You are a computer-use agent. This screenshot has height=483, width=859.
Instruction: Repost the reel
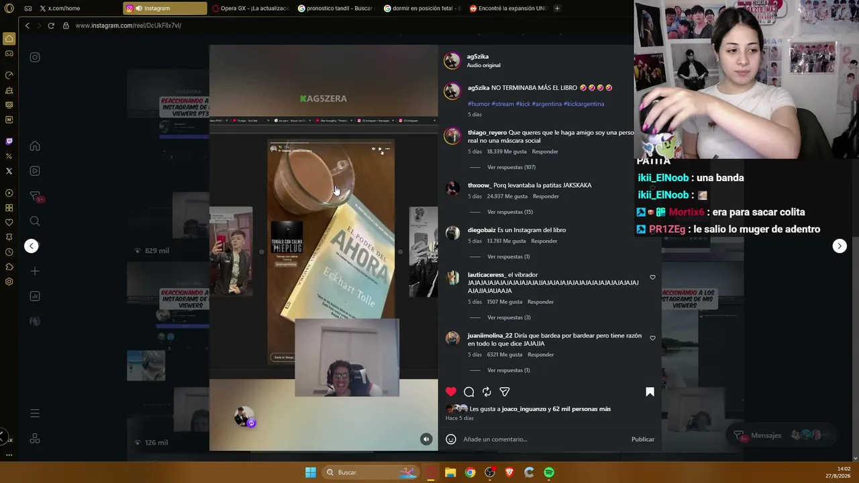[x=487, y=392]
